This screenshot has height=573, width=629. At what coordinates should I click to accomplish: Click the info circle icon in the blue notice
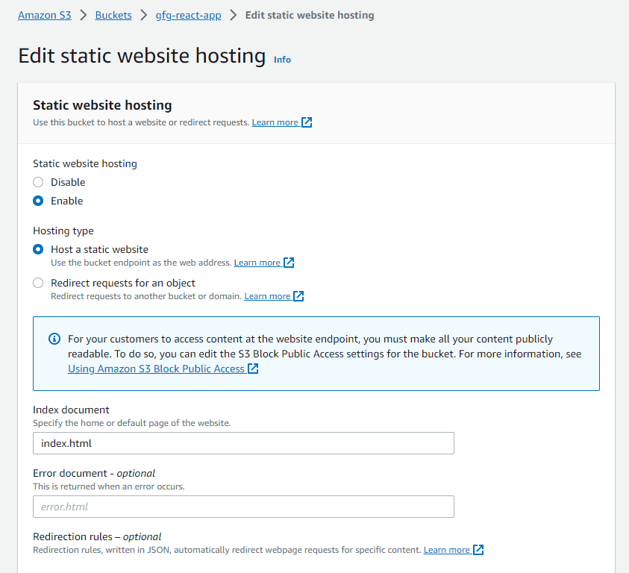(x=54, y=339)
